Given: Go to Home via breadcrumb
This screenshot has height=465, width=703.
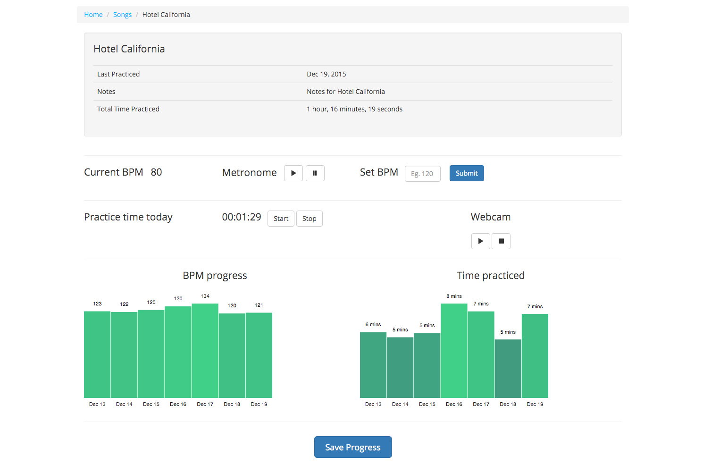Looking at the screenshot, I should click(x=93, y=15).
